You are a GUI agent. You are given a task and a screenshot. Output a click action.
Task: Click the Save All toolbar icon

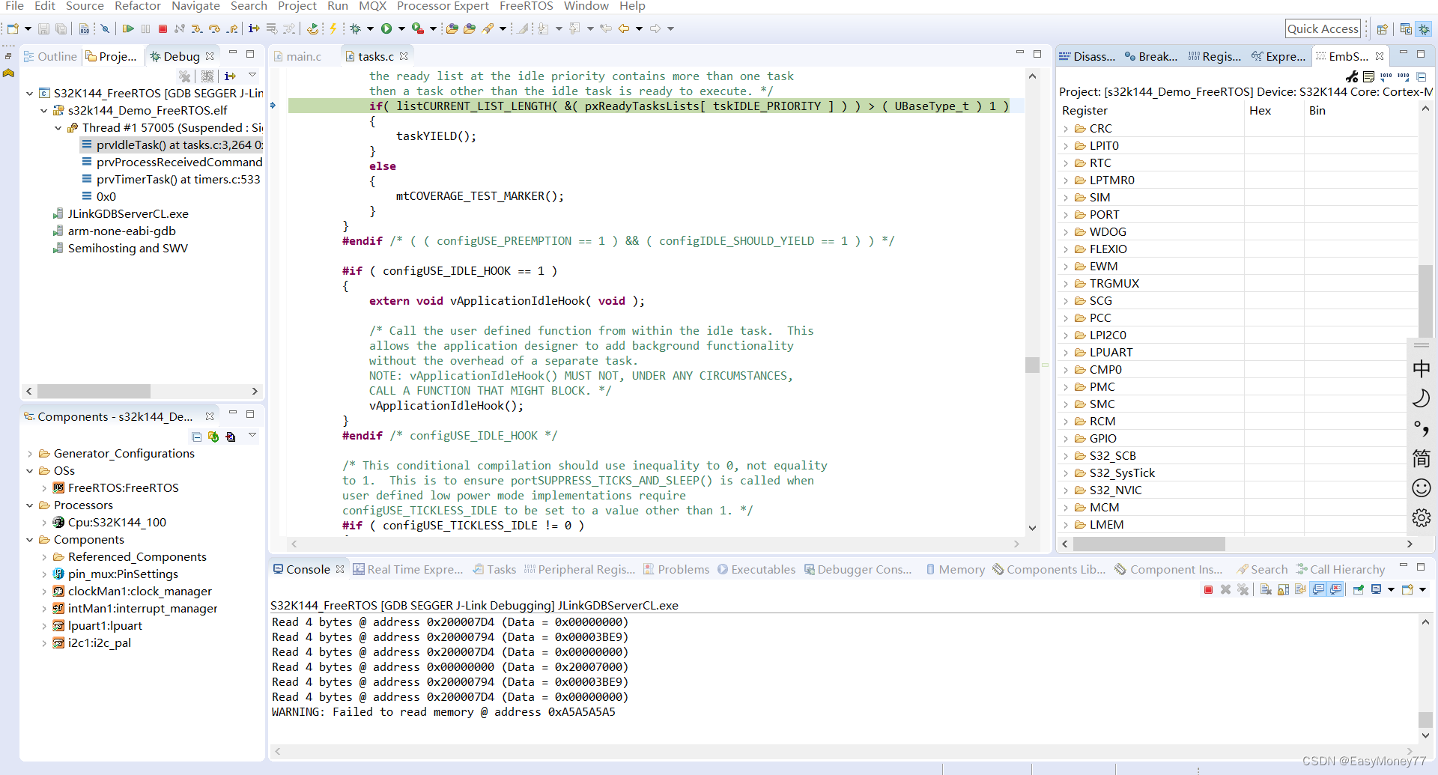(x=61, y=28)
